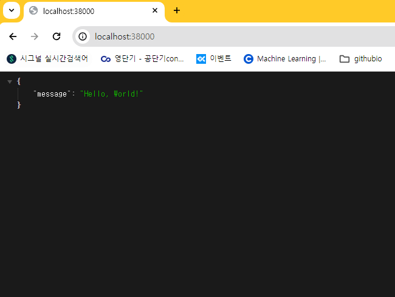This screenshot has height=297, width=395.
Task: Collapse the JSON root object triangle
Action: point(10,81)
